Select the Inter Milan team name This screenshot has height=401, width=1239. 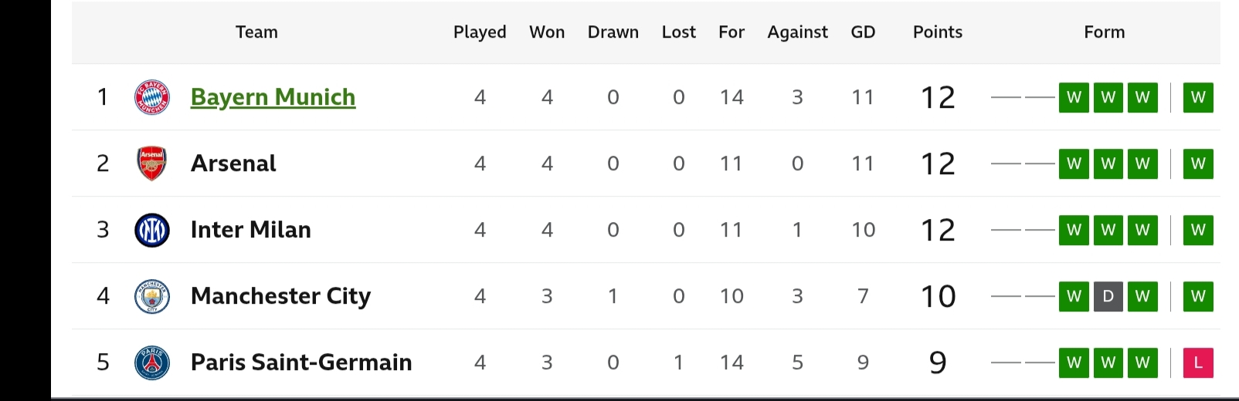coord(251,230)
